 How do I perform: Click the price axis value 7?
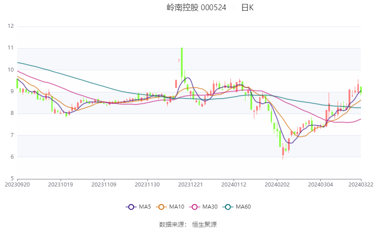pyautogui.click(x=12, y=135)
